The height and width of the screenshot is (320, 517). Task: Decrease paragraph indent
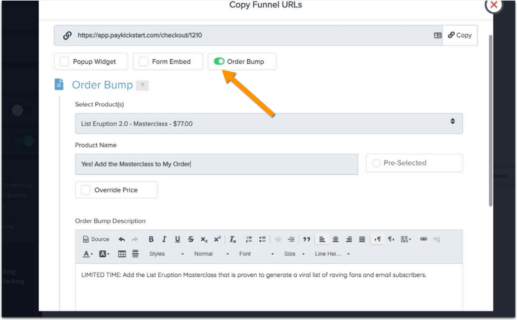pyautogui.click(x=278, y=239)
